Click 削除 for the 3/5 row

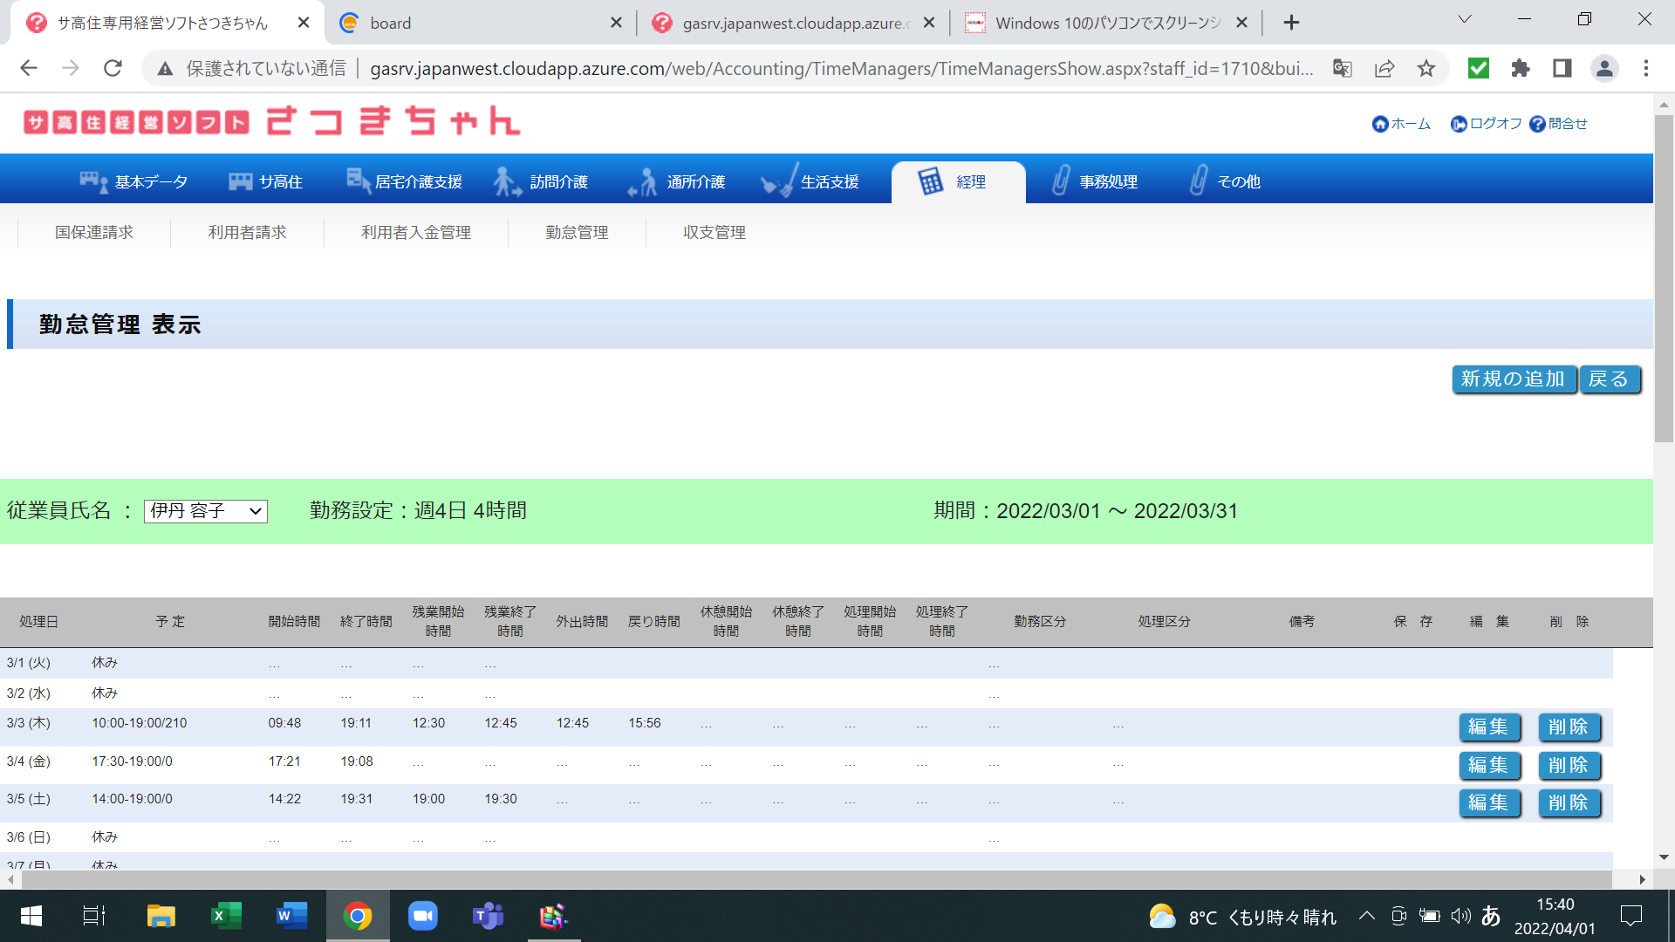pos(1568,802)
